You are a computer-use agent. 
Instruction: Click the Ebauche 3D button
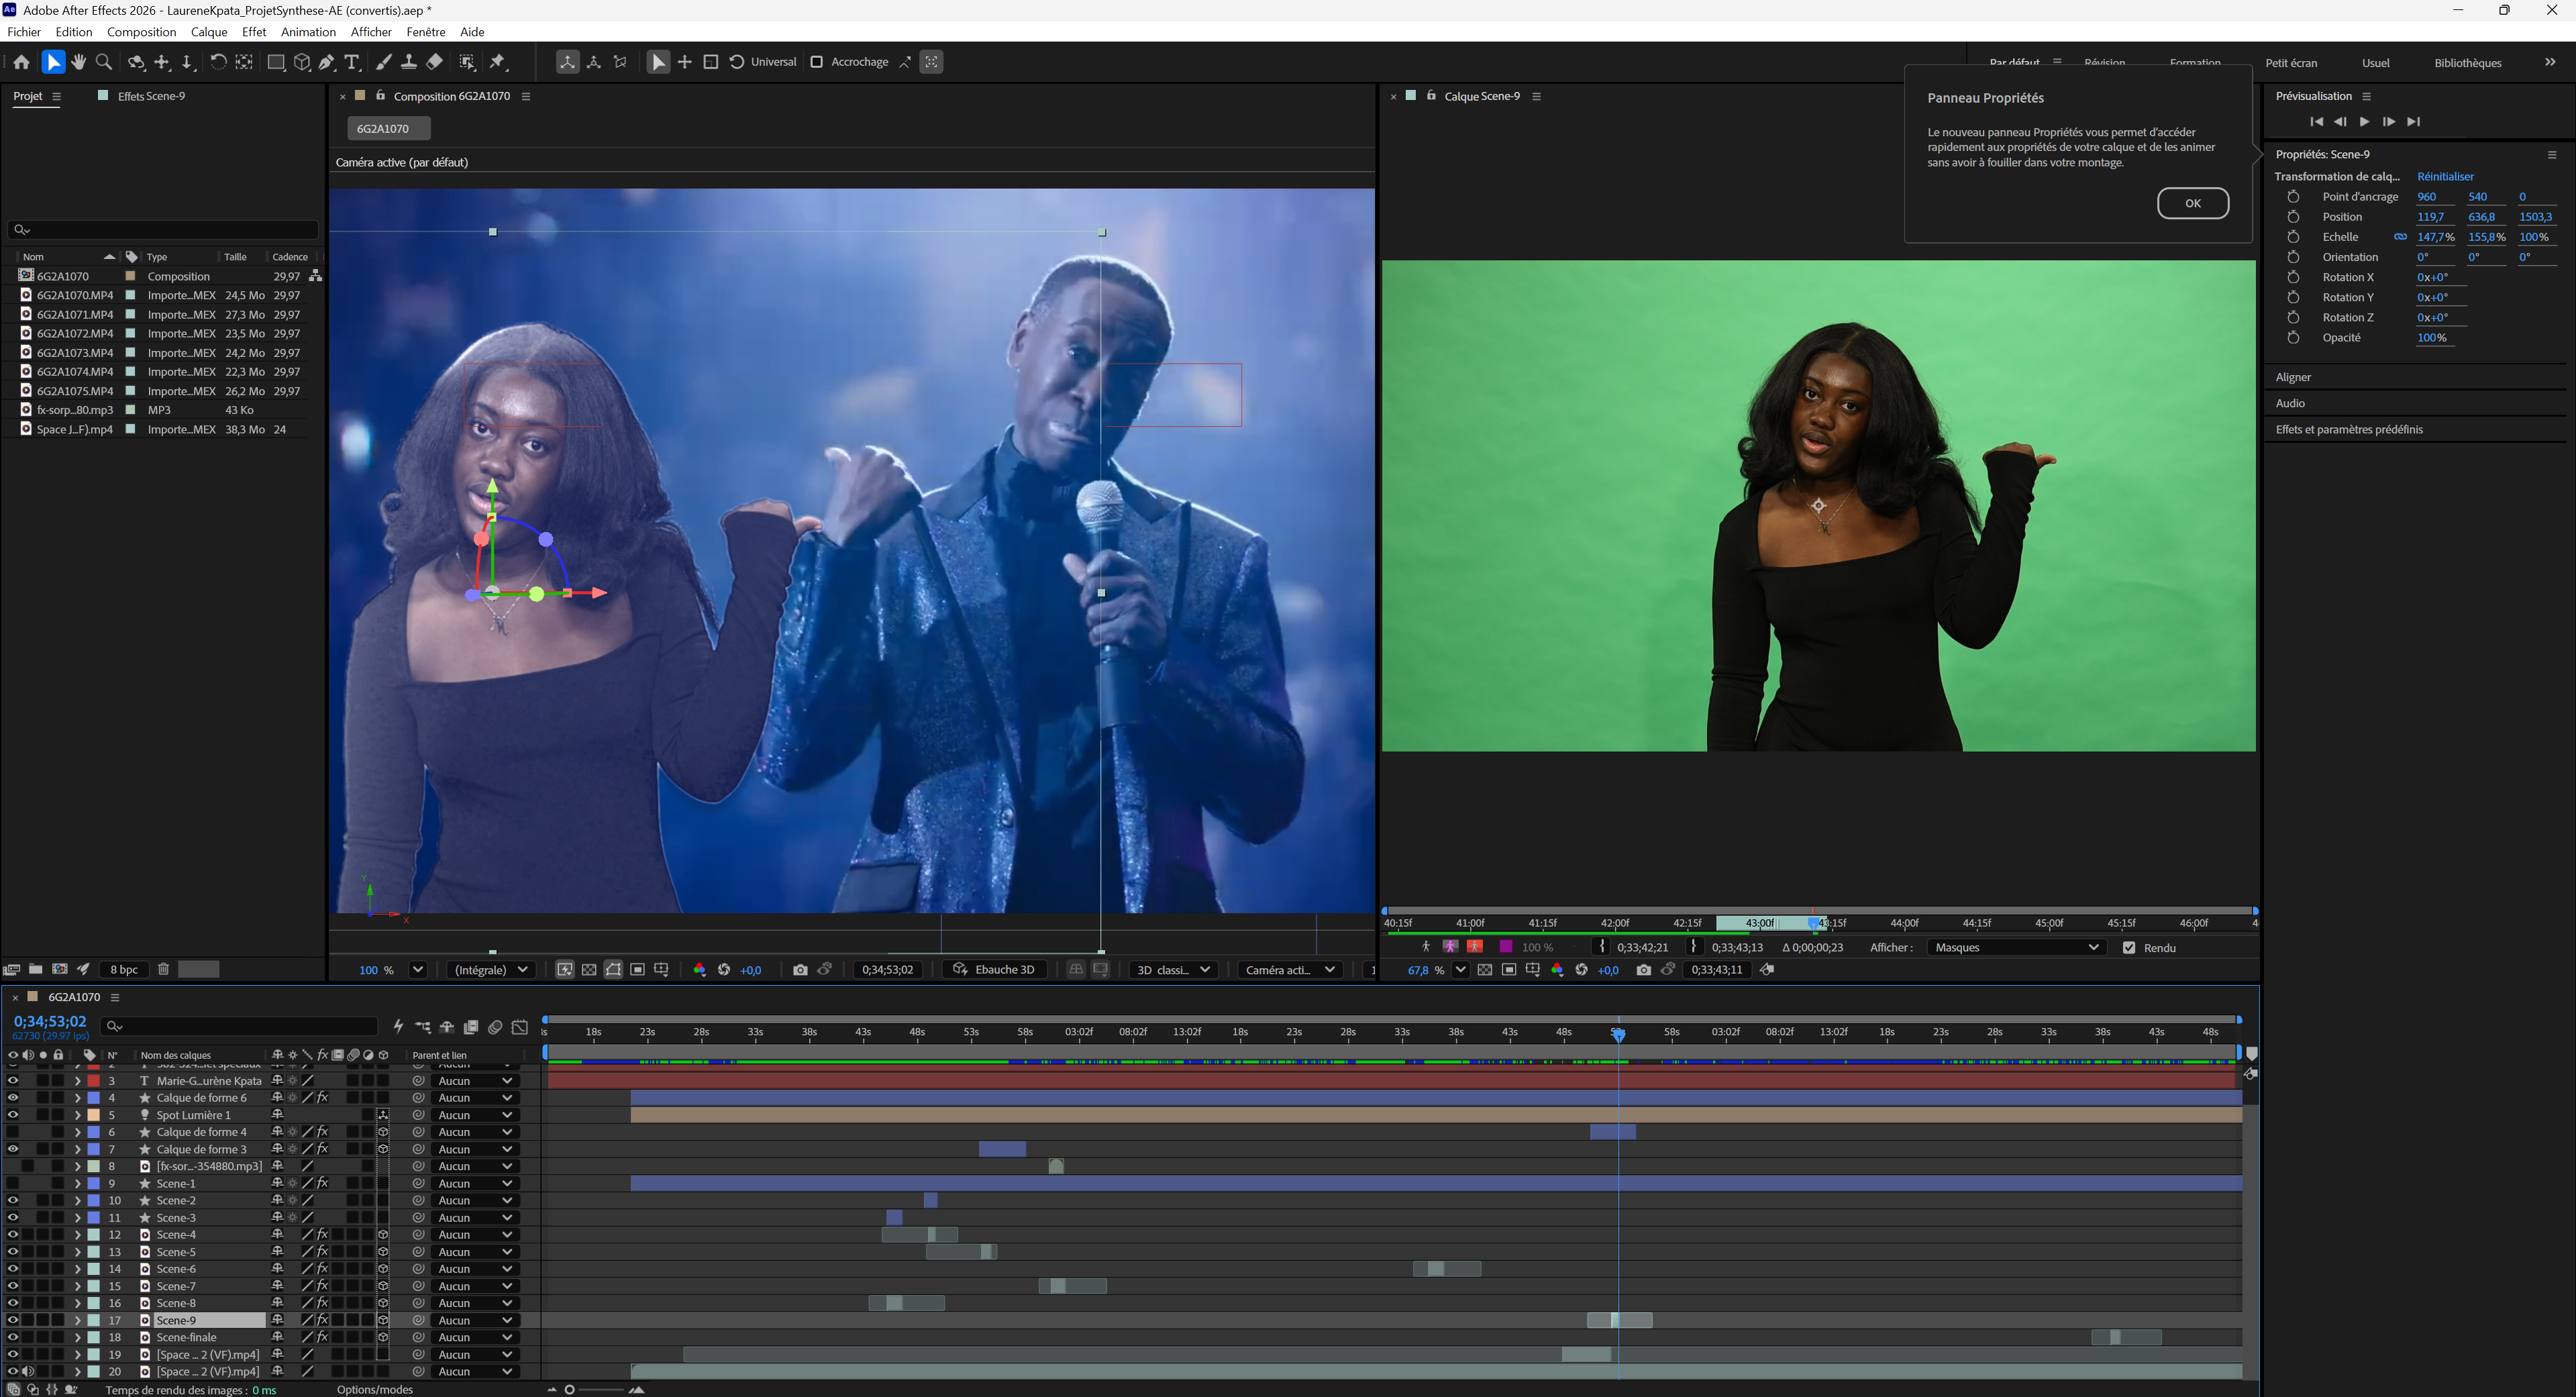[994, 970]
